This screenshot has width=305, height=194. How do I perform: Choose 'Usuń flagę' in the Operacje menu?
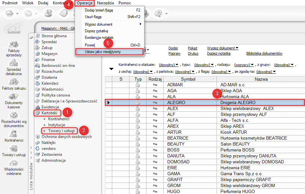[110, 17]
